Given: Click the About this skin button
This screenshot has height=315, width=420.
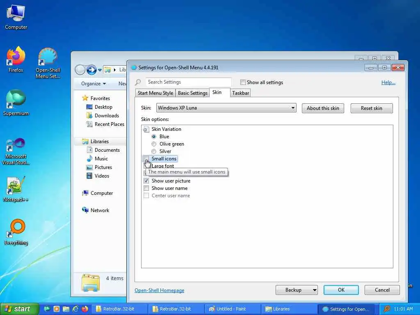Looking at the screenshot, I should point(323,108).
